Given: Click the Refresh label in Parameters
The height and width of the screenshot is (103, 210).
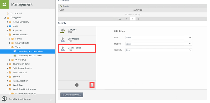Looking at the screenshot, I should point(66,6).
